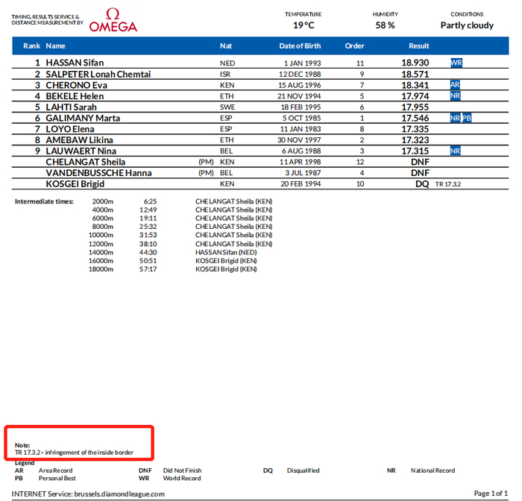Click the National Record legend entry

point(433,470)
